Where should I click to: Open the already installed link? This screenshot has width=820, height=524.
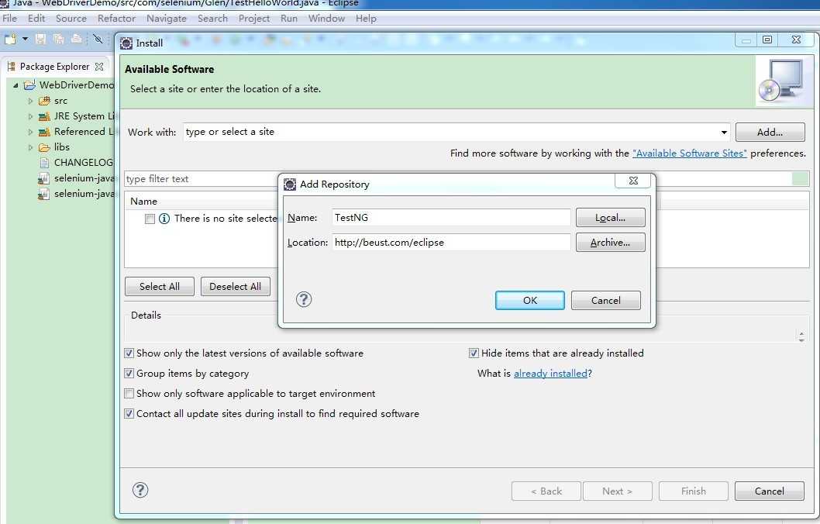[x=551, y=374]
